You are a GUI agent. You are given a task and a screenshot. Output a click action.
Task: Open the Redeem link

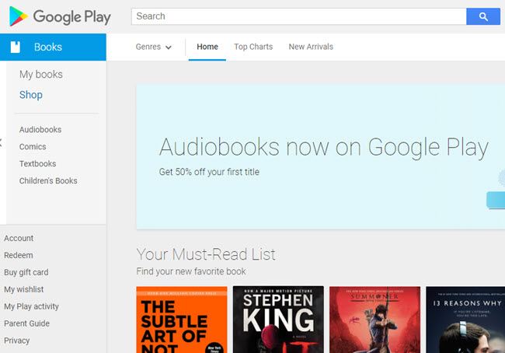pyautogui.click(x=19, y=256)
